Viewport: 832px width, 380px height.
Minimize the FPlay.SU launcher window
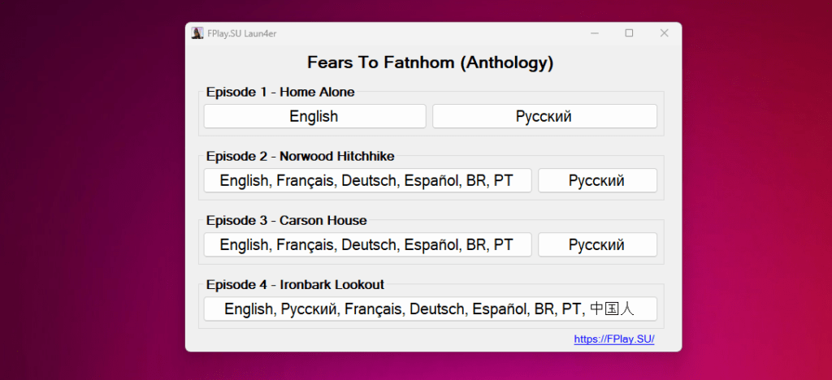pos(595,33)
